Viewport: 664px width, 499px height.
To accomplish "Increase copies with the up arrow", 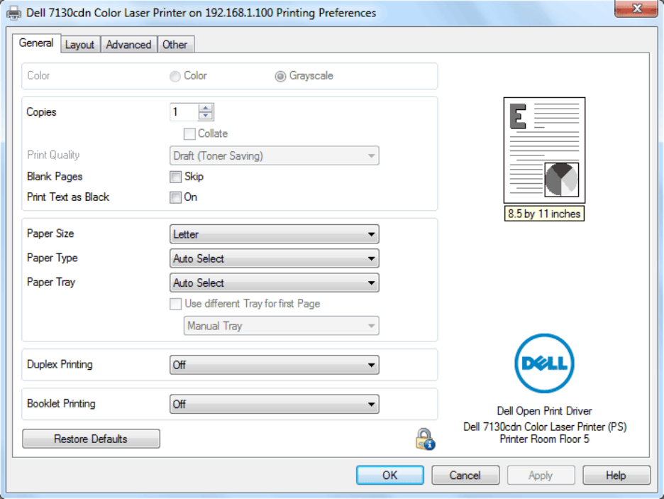I will point(206,108).
